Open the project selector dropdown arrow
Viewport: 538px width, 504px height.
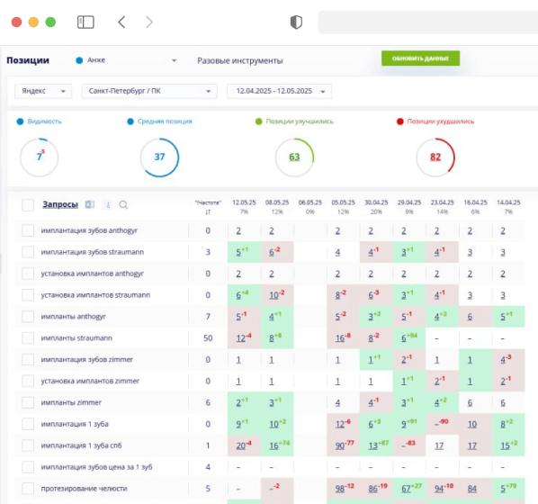[x=174, y=61]
